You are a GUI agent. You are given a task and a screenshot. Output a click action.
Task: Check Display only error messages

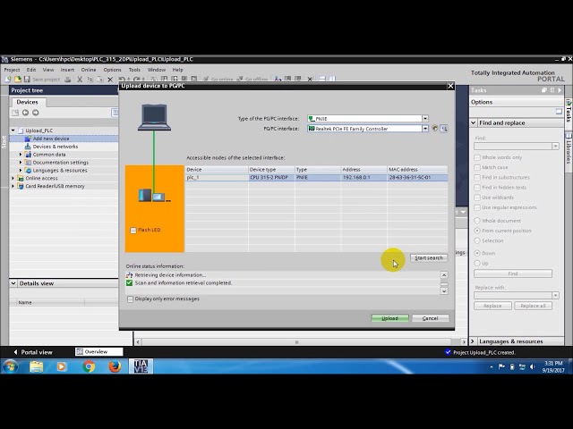tap(130, 299)
